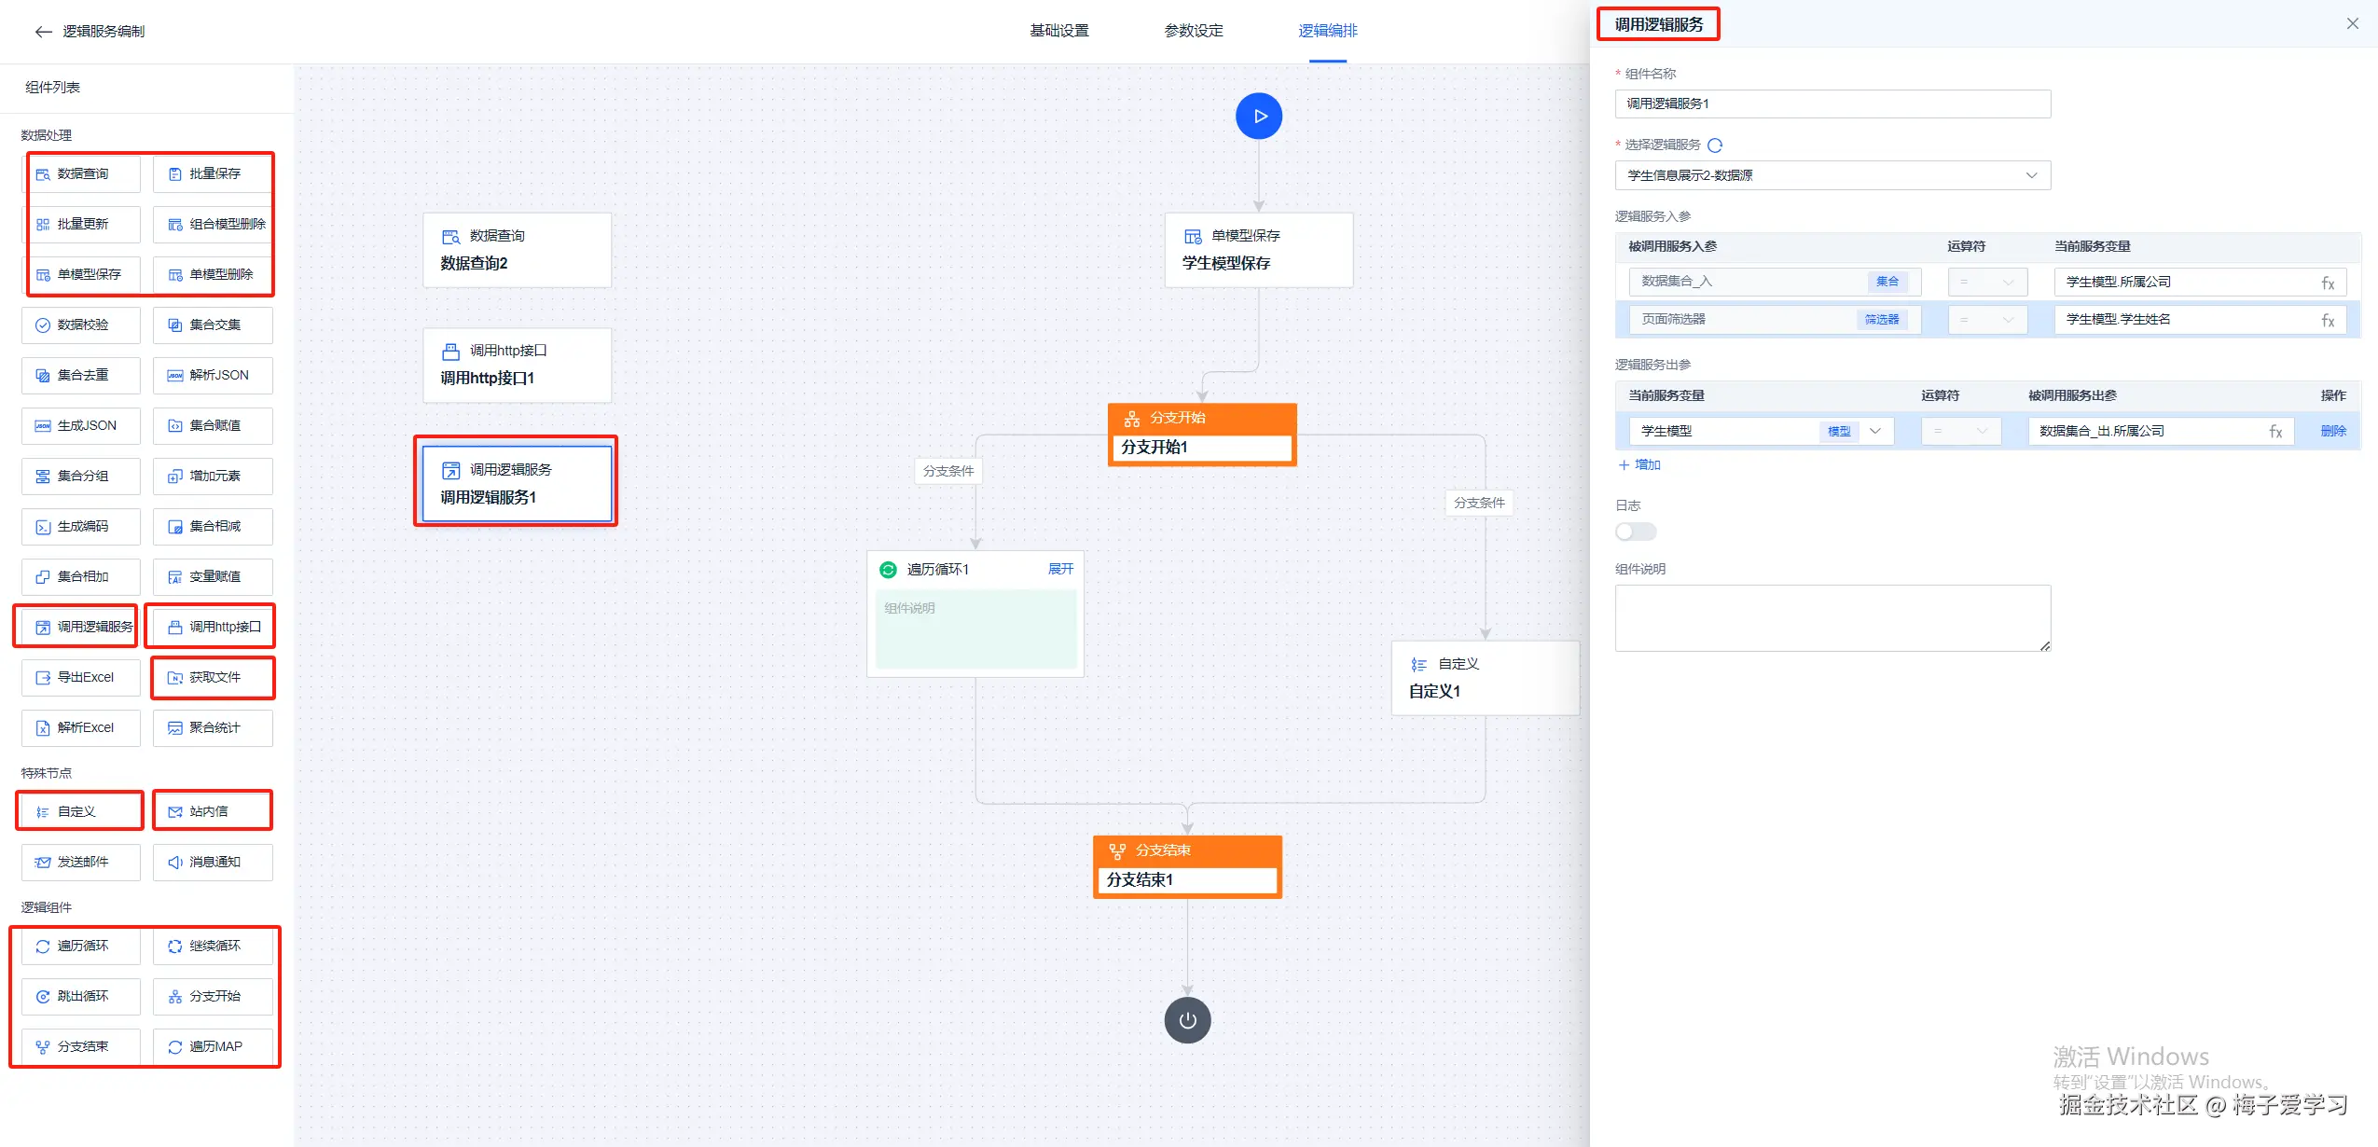Click 组件名称 input field

click(1832, 104)
